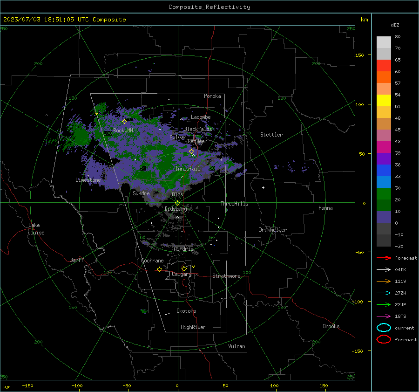Screen dimensions: 419x392
Task: Click the 18TS legend text
Action: click(x=400, y=316)
